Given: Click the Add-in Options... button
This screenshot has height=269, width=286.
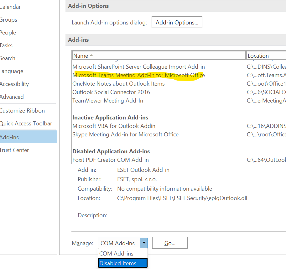Looking at the screenshot, I should click(177, 22).
